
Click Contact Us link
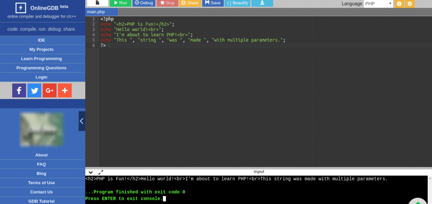[x=41, y=192]
